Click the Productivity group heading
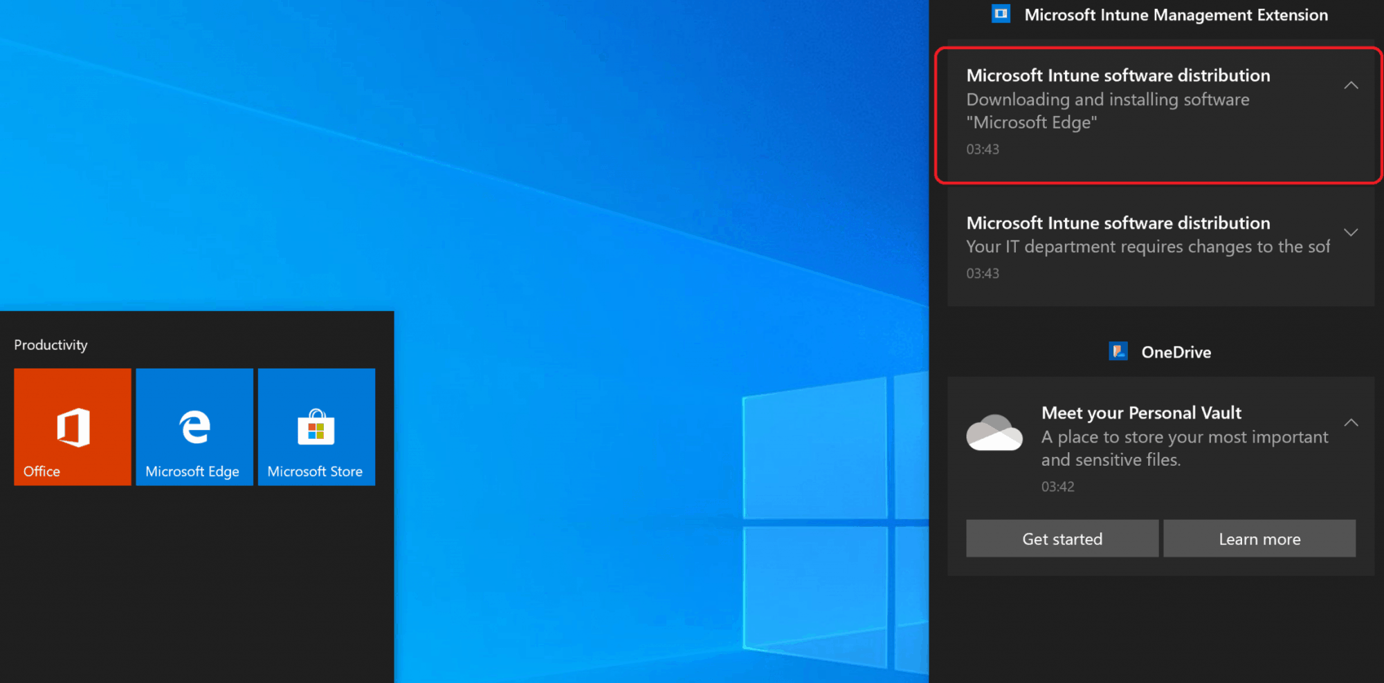Image resolution: width=1384 pixels, height=683 pixels. (x=51, y=345)
